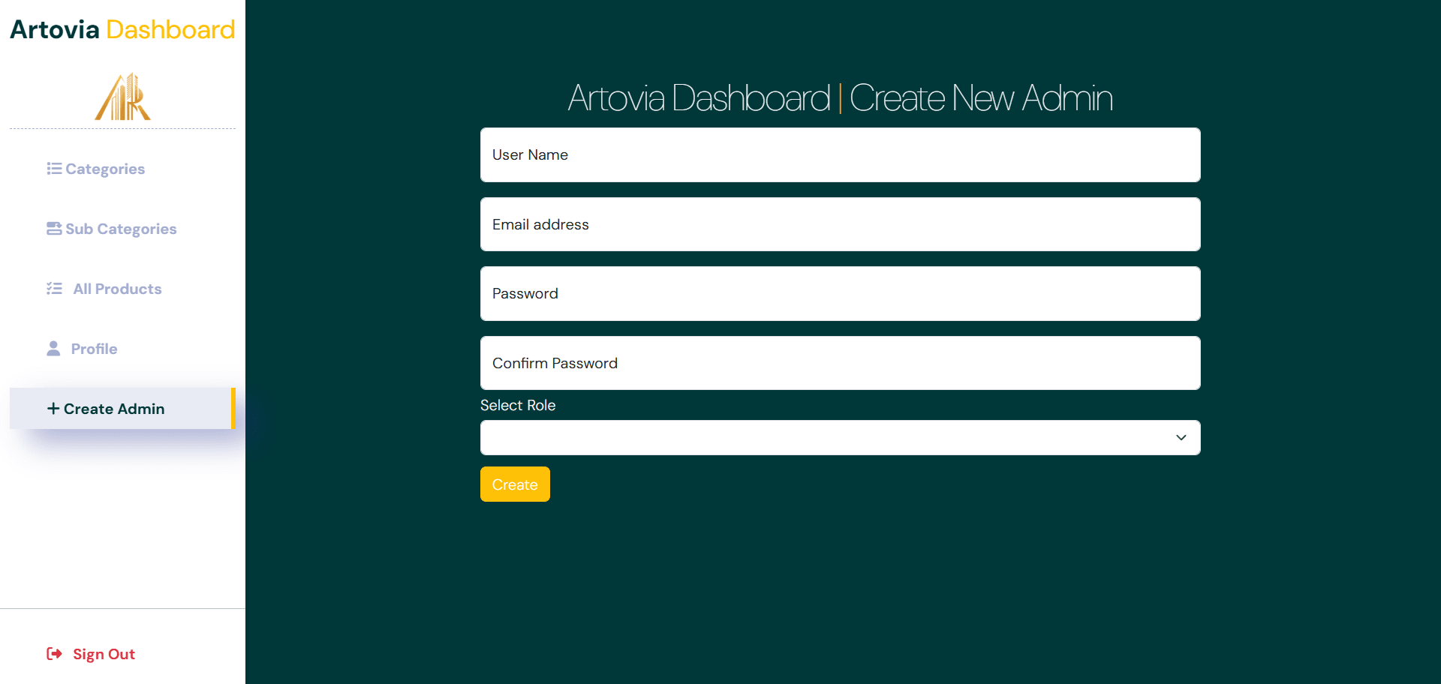Click the Profile person icon

(x=53, y=349)
